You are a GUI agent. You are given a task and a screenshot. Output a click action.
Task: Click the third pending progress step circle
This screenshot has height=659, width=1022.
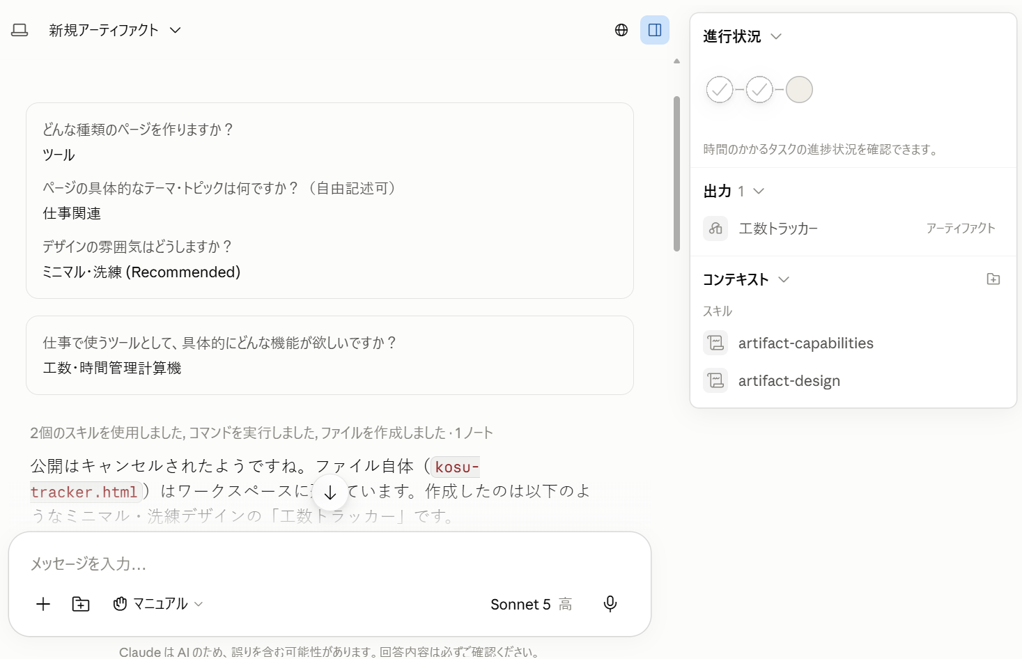tap(799, 89)
